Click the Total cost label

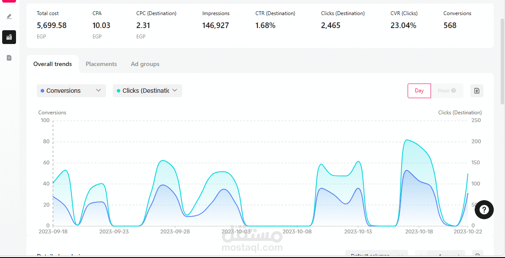48,13
